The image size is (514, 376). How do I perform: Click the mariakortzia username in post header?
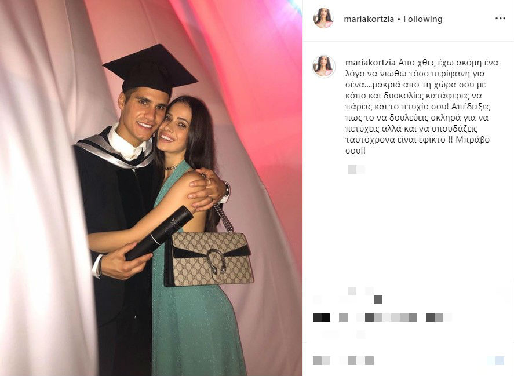369,19
